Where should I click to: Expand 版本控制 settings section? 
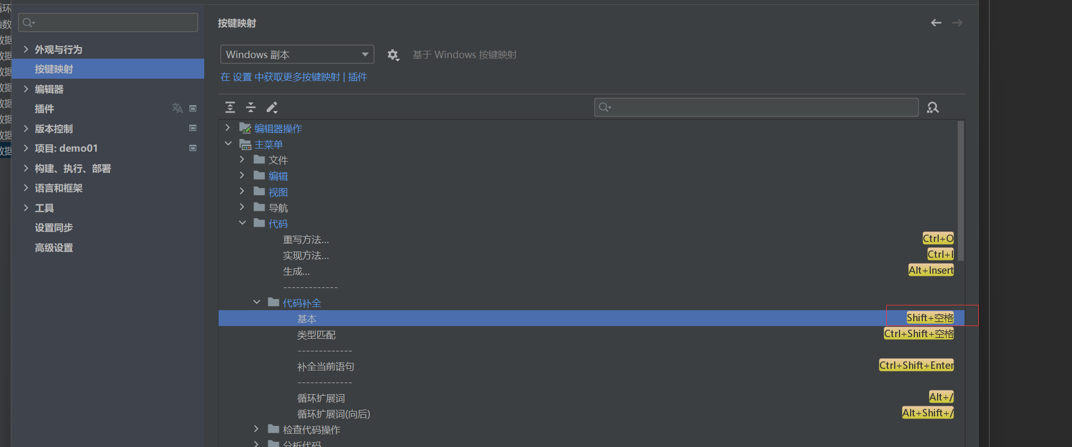click(x=26, y=128)
